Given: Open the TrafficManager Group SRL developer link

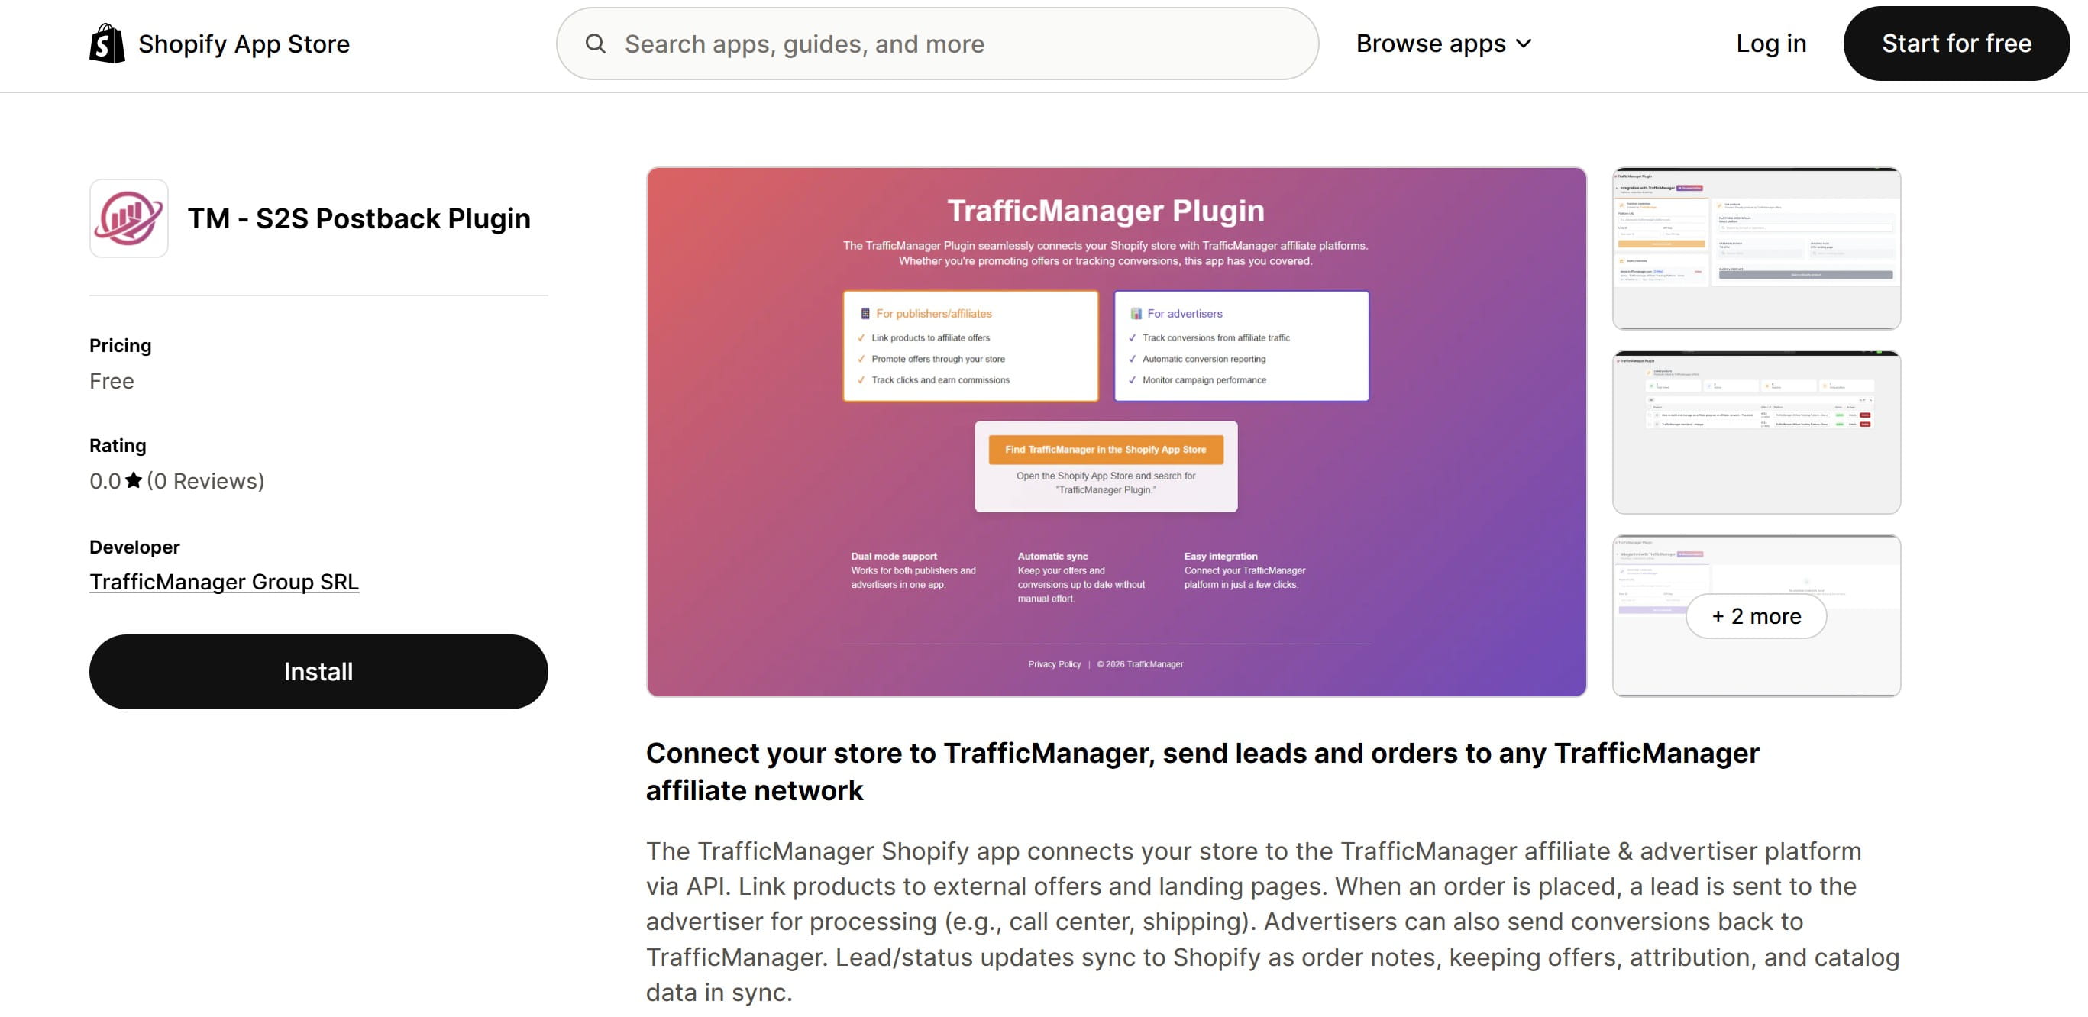Looking at the screenshot, I should coord(224,582).
